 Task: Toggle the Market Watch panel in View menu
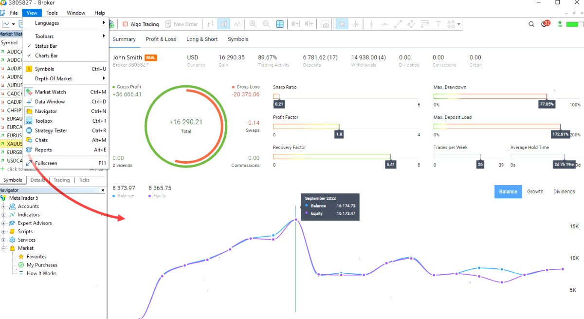pyautogui.click(x=66, y=92)
